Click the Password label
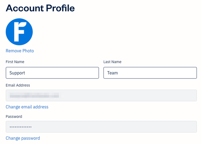201x144 pixels. [x=14, y=117]
